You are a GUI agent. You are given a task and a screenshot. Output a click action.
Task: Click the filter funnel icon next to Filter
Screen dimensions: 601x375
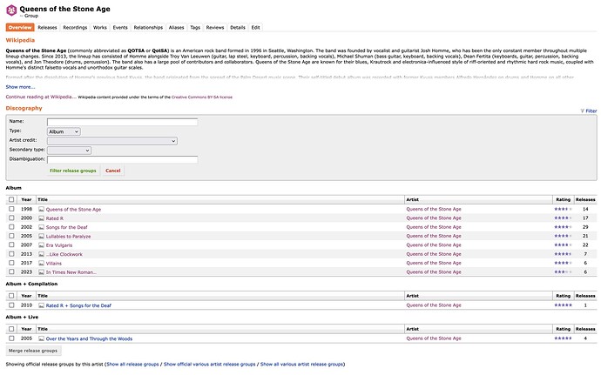click(x=582, y=110)
